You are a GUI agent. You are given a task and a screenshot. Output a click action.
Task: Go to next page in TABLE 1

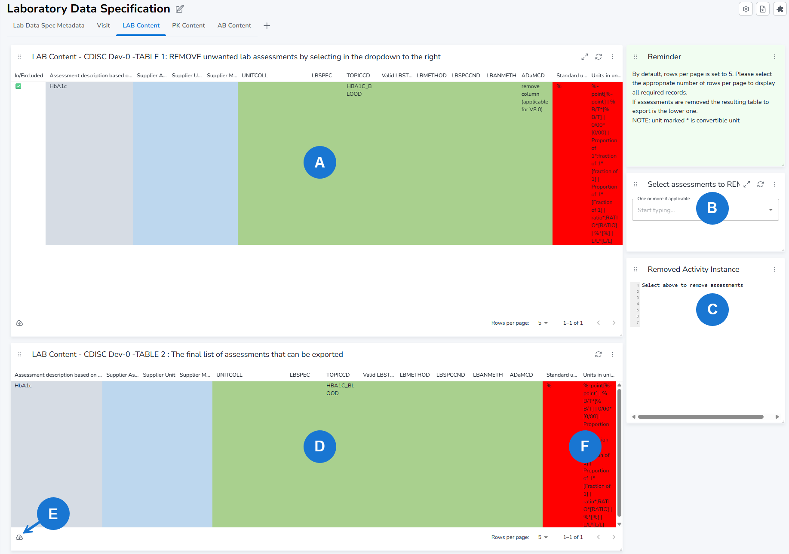point(614,323)
